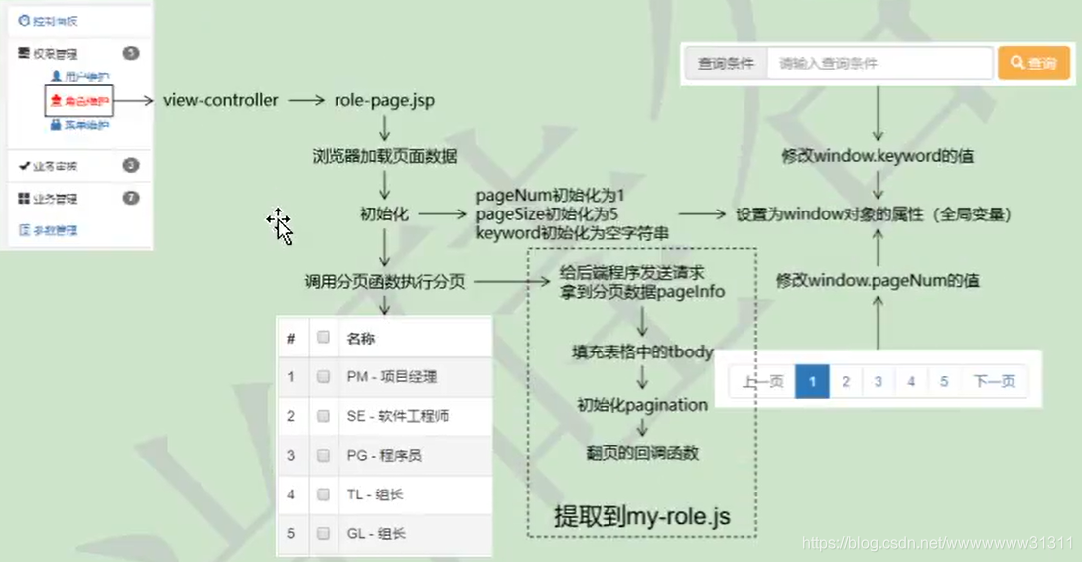Click the 调用分页函数执行分页 text
Viewport: 1082px width, 562px height.
tap(384, 282)
